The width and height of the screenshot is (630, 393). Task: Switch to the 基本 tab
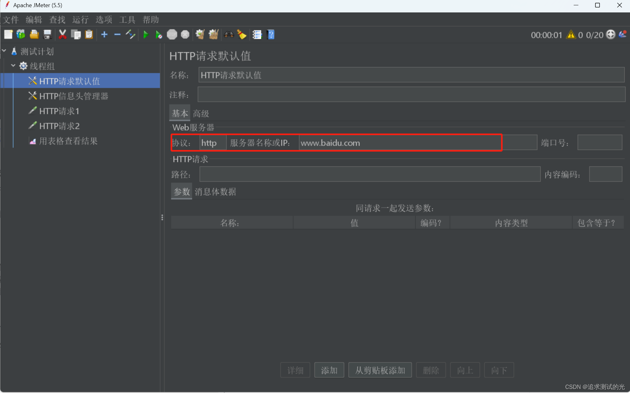click(180, 113)
